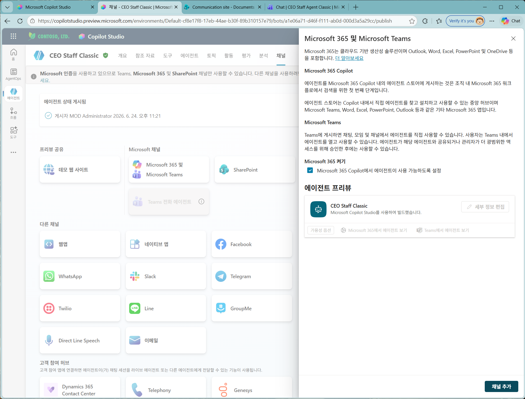Image resolution: width=525 pixels, height=399 pixels.
Task: Go to Home in left sidebar
Action: [x=13, y=54]
